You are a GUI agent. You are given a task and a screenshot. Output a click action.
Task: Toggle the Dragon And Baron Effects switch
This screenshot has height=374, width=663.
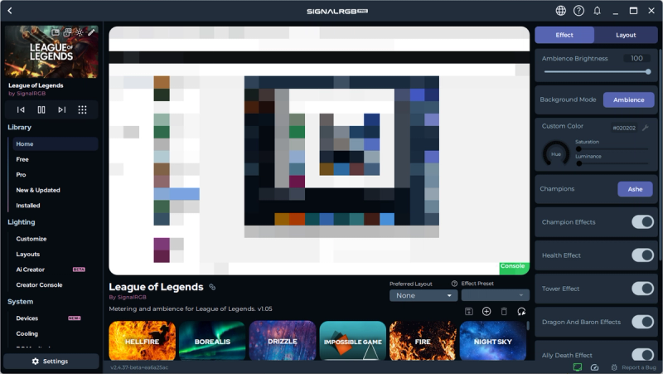(642, 322)
